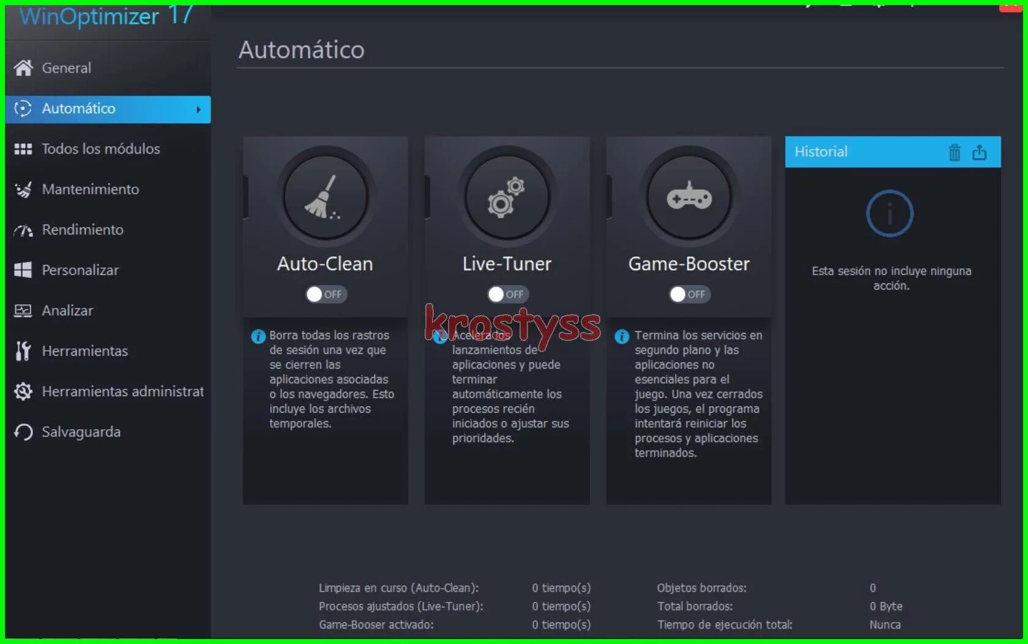
Task: Click the info icon beside Auto-Clean description
Action: pos(258,336)
